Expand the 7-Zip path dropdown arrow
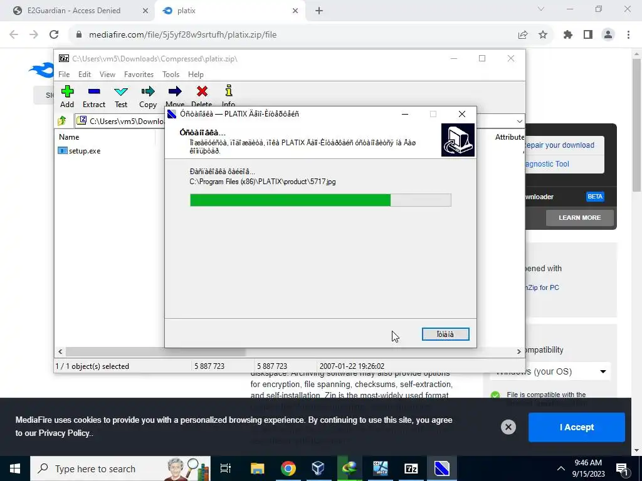The height and width of the screenshot is (481, 642). (x=519, y=121)
